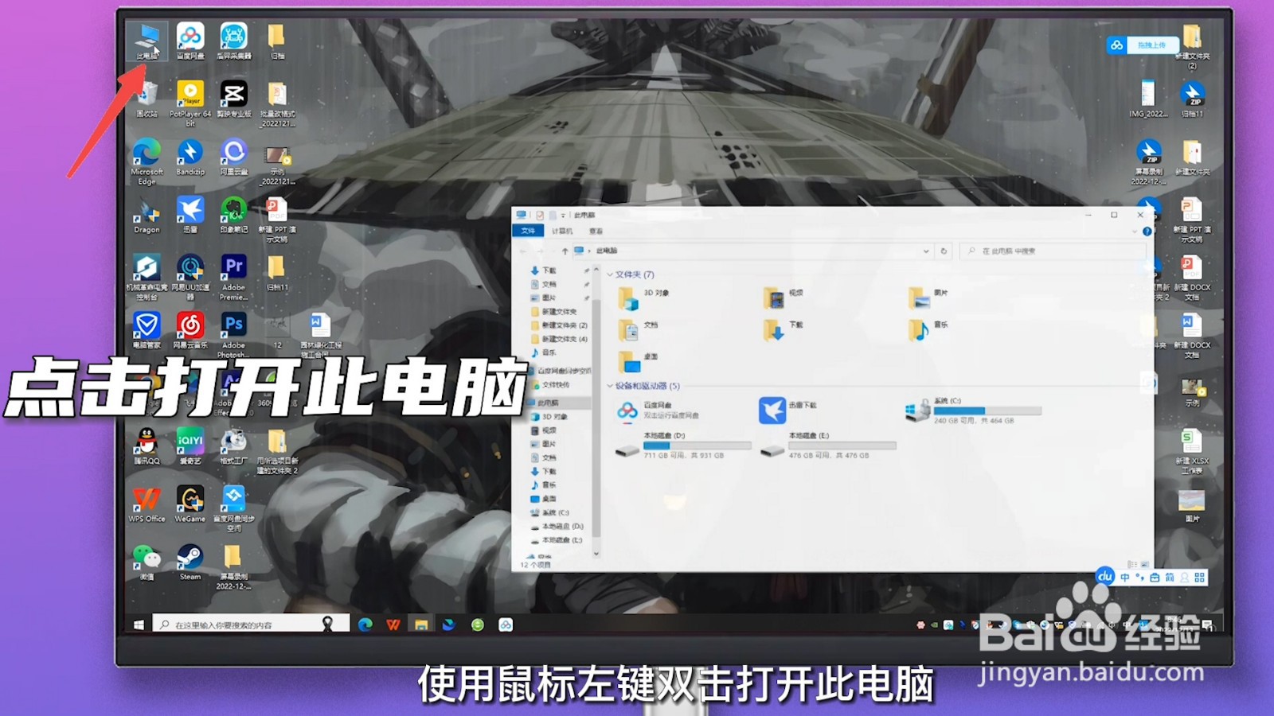This screenshot has width=1274, height=716.
Task: Open the address bar history dropdown
Action: click(926, 251)
